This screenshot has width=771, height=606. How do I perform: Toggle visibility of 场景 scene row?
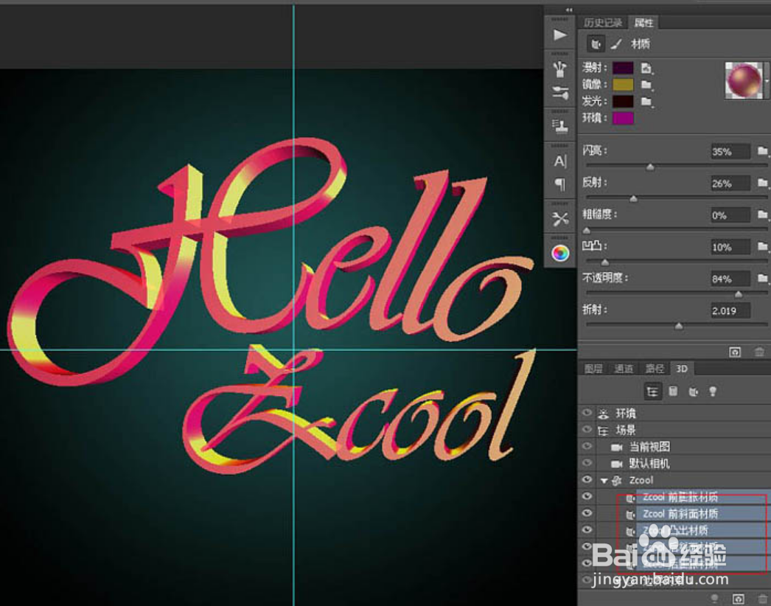tap(587, 430)
